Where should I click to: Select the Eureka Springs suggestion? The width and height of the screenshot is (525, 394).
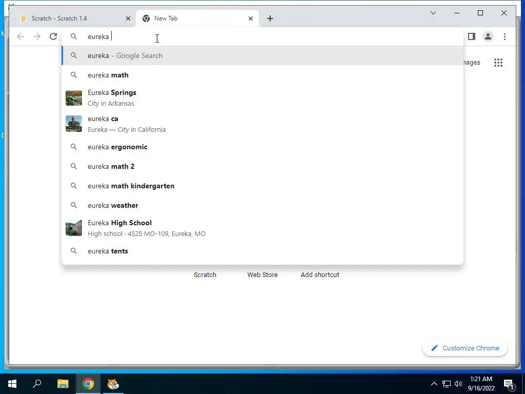click(x=263, y=98)
